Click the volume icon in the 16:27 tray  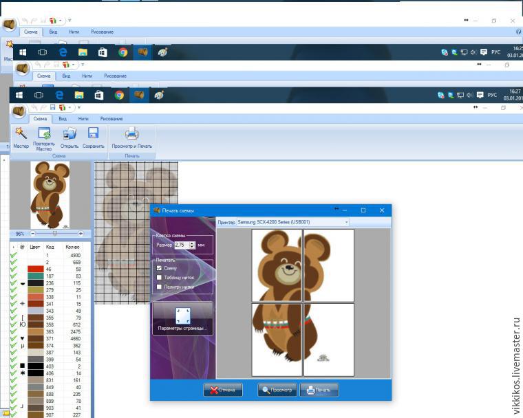pyautogui.click(x=469, y=95)
